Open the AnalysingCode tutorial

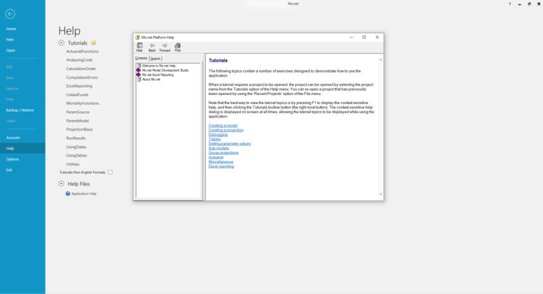pos(80,60)
